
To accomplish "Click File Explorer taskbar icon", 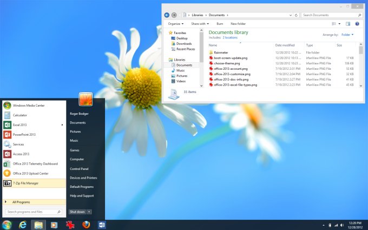I will tap(38, 225).
